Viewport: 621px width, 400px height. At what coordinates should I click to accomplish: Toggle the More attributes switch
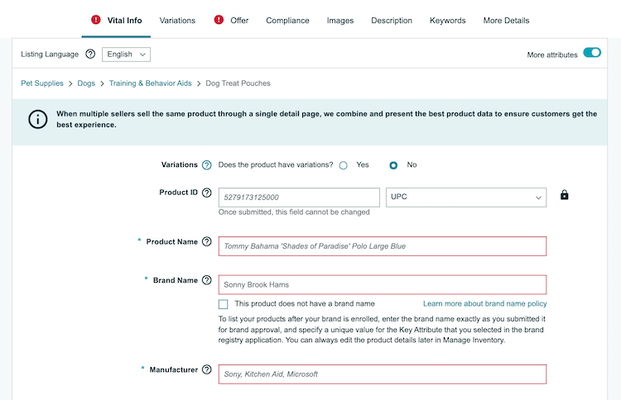pos(592,53)
